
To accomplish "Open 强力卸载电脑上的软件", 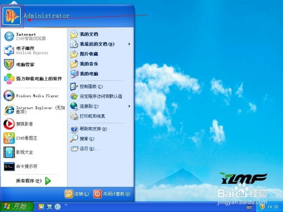I will pyautogui.click(x=33, y=79).
